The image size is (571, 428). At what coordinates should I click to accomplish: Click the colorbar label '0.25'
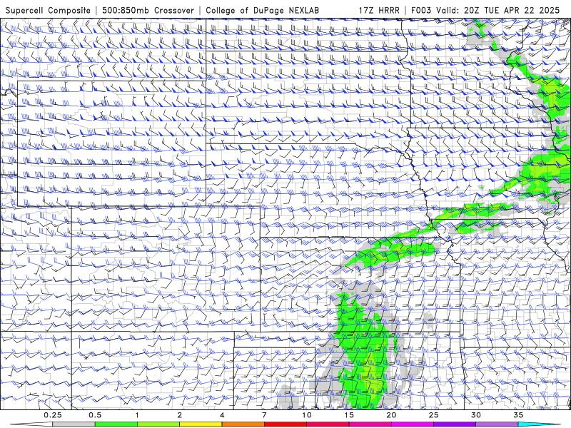pyautogui.click(x=53, y=415)
